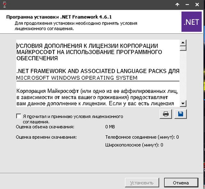Click the save license floppy disk icon
The image size is (205, 189).
[181, 114]
